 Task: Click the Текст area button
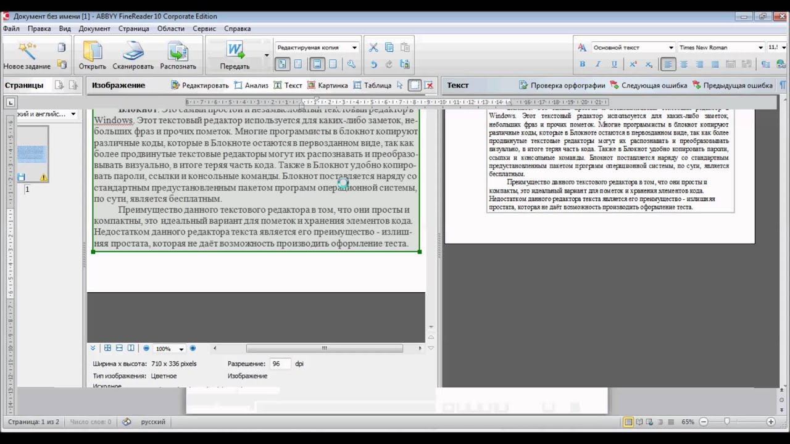pyautogui.click(x=288, y=86)
